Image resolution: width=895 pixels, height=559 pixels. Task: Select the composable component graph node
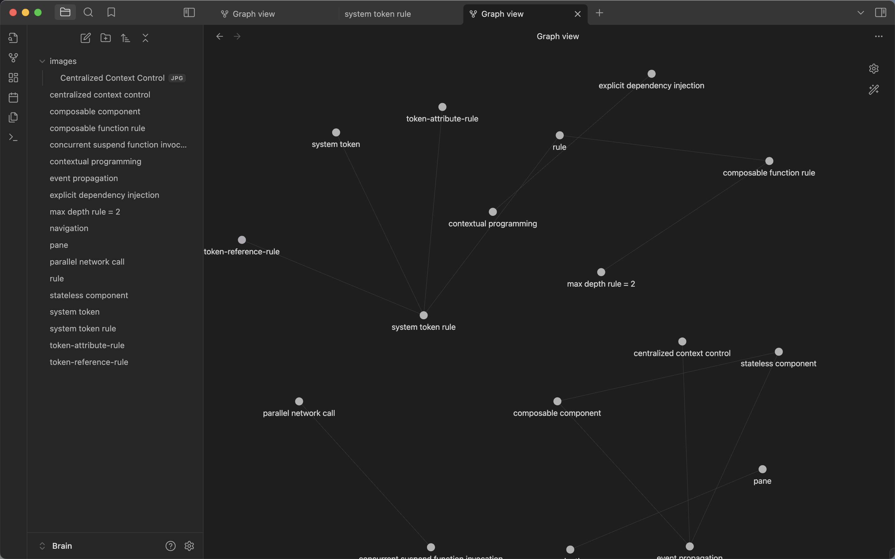(557, 402)
